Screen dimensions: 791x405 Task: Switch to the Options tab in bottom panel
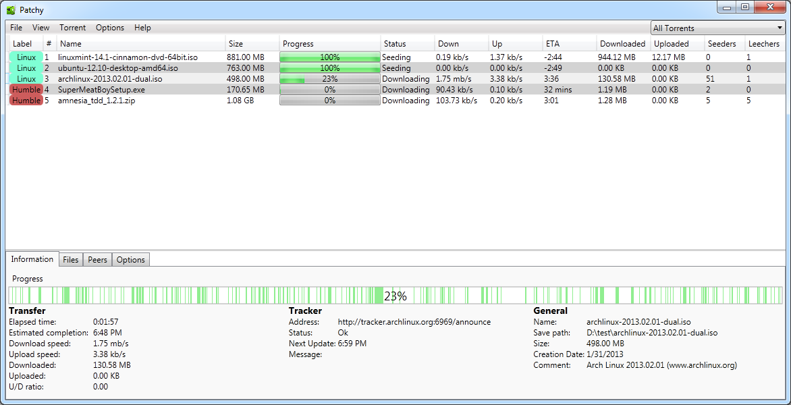click(x=131, y=260)
